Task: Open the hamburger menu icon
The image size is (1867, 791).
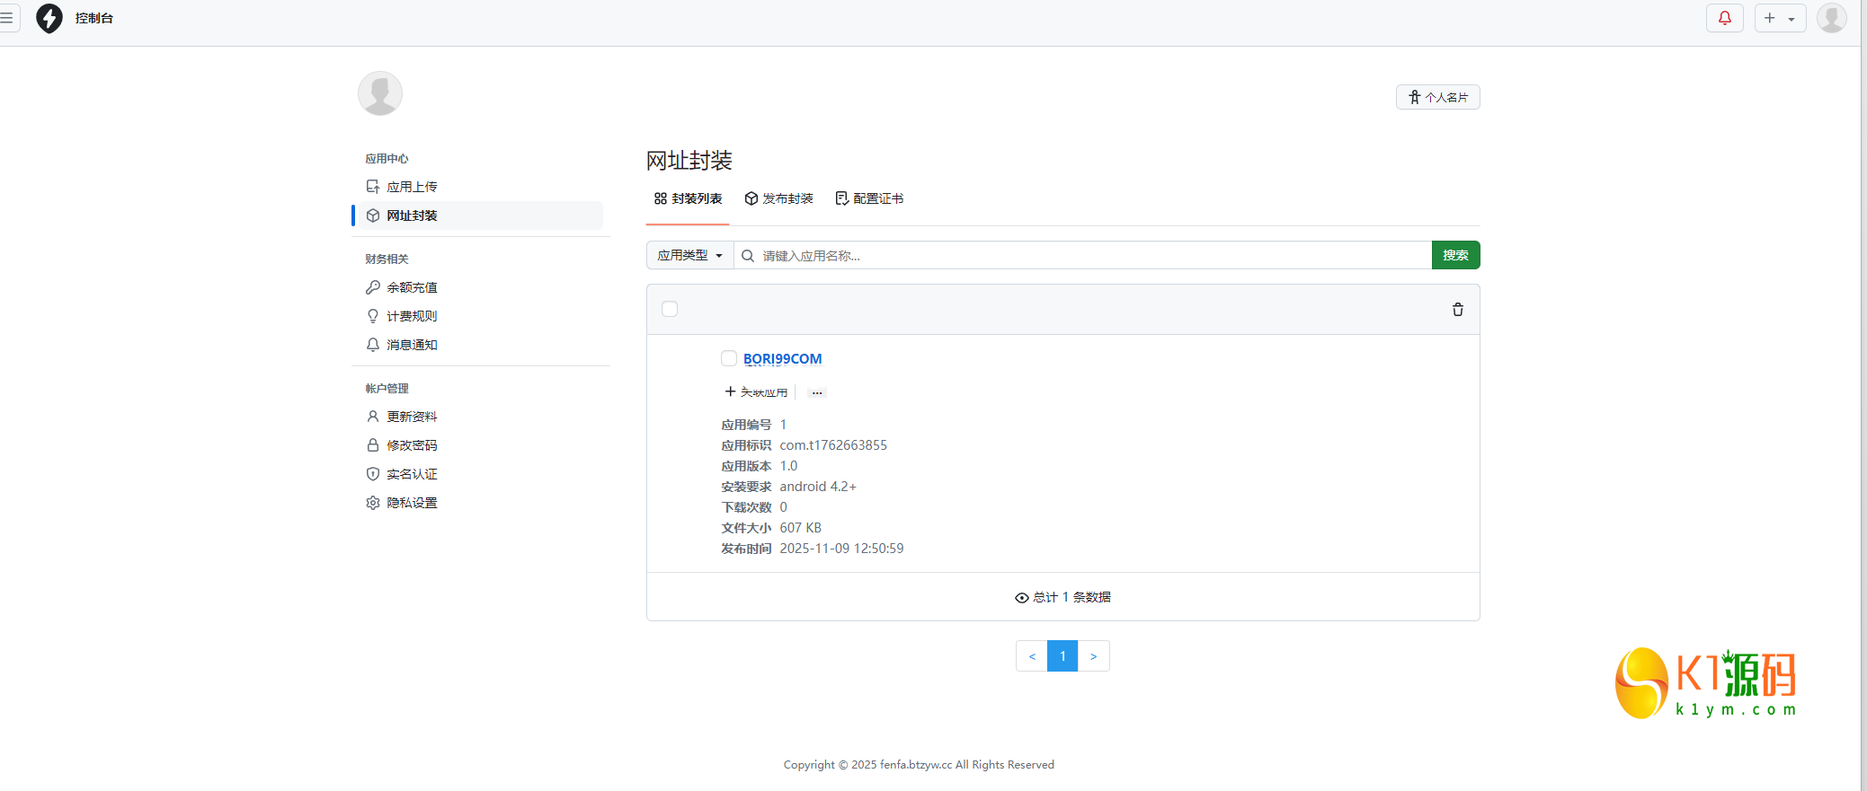Action: (7, 18)
